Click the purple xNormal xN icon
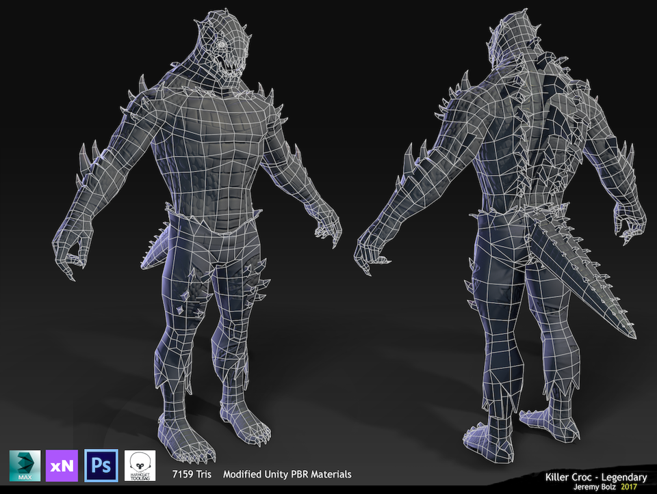 coord(62,465)
